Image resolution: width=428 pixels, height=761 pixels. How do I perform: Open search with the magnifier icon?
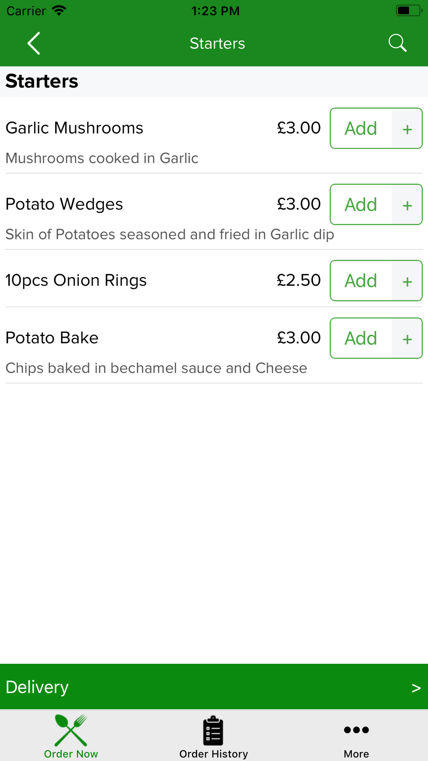click(x=397, y=43)
